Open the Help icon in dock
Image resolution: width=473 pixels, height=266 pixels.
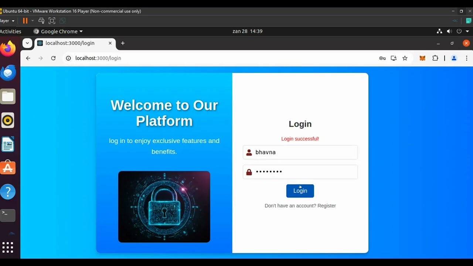pyautogui.click(x=8, y=192)
